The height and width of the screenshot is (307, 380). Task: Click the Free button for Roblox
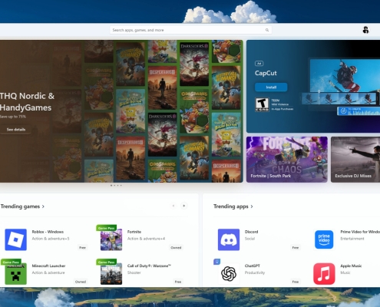coord(82,248)
